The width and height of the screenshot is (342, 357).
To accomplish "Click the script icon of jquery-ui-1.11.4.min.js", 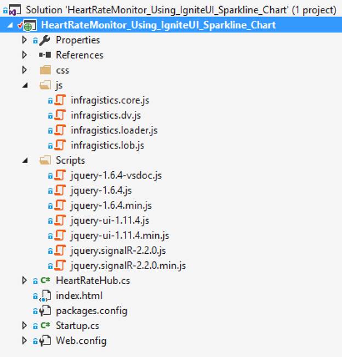I will pyautogui.click(x=60, y=236).
